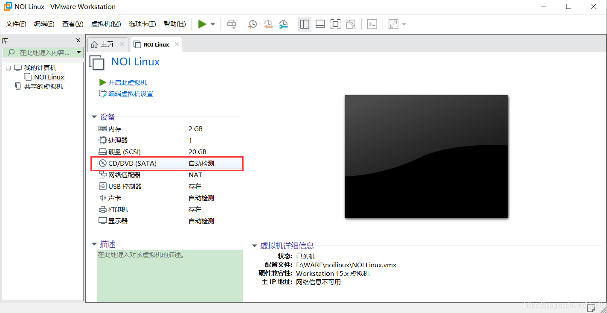Open the 虚拟机(M) menu
The height and width of the screenshot is (313, 607).
tap(106, 24)
